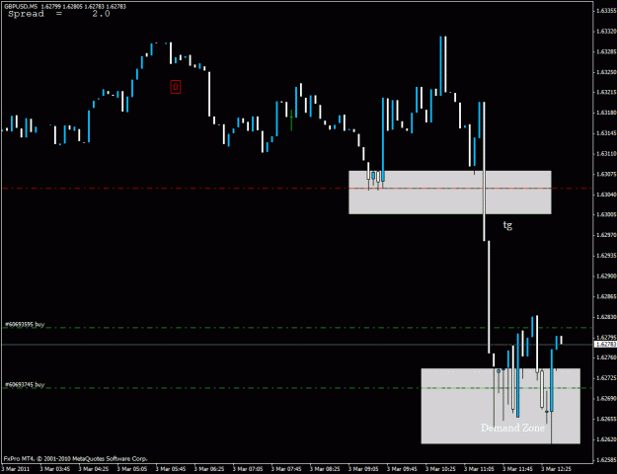This screenshot has height=474, width=617.
Task: Click the "3 Mar 09:05" time label
Action: point(363,469)
